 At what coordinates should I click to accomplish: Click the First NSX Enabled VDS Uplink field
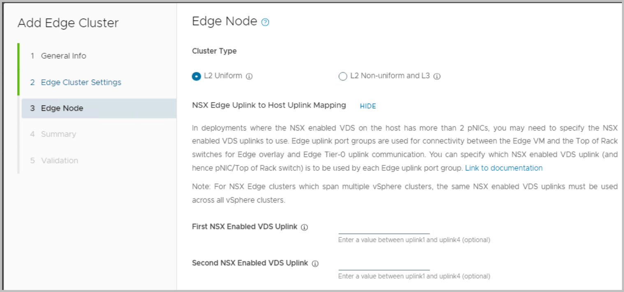(384, 228)
